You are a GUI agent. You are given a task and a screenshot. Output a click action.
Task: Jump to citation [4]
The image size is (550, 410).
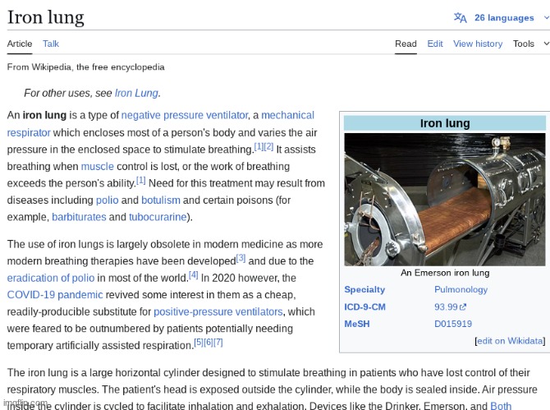click(193, 275)
